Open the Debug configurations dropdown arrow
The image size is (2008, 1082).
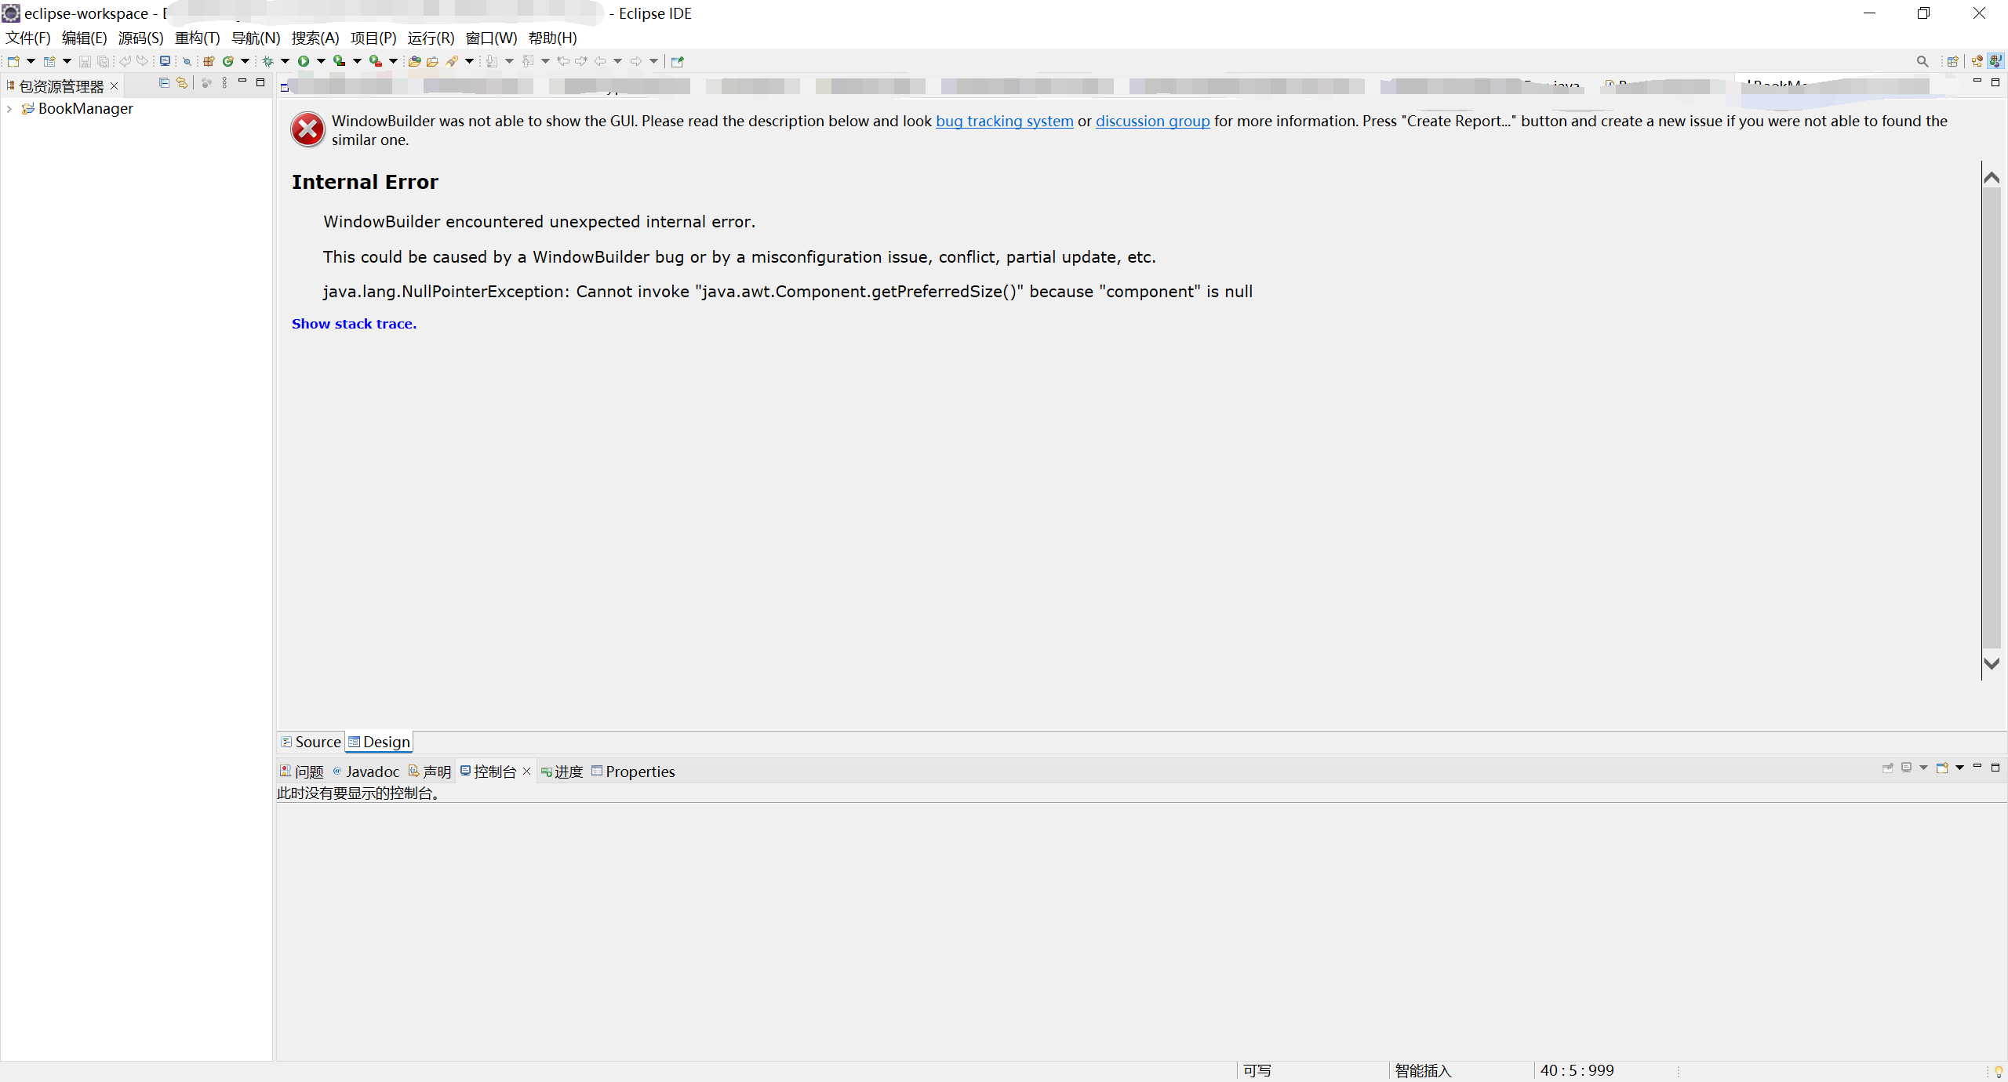pos(285,61)
